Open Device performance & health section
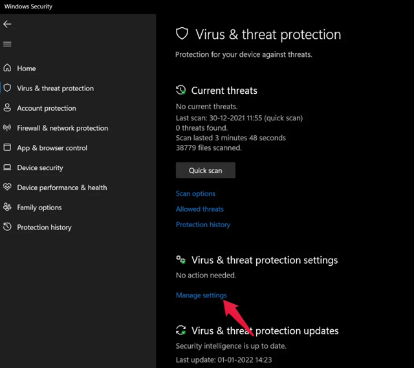The height and width of the screenshot is (368, 414). [x=62, y=188]
